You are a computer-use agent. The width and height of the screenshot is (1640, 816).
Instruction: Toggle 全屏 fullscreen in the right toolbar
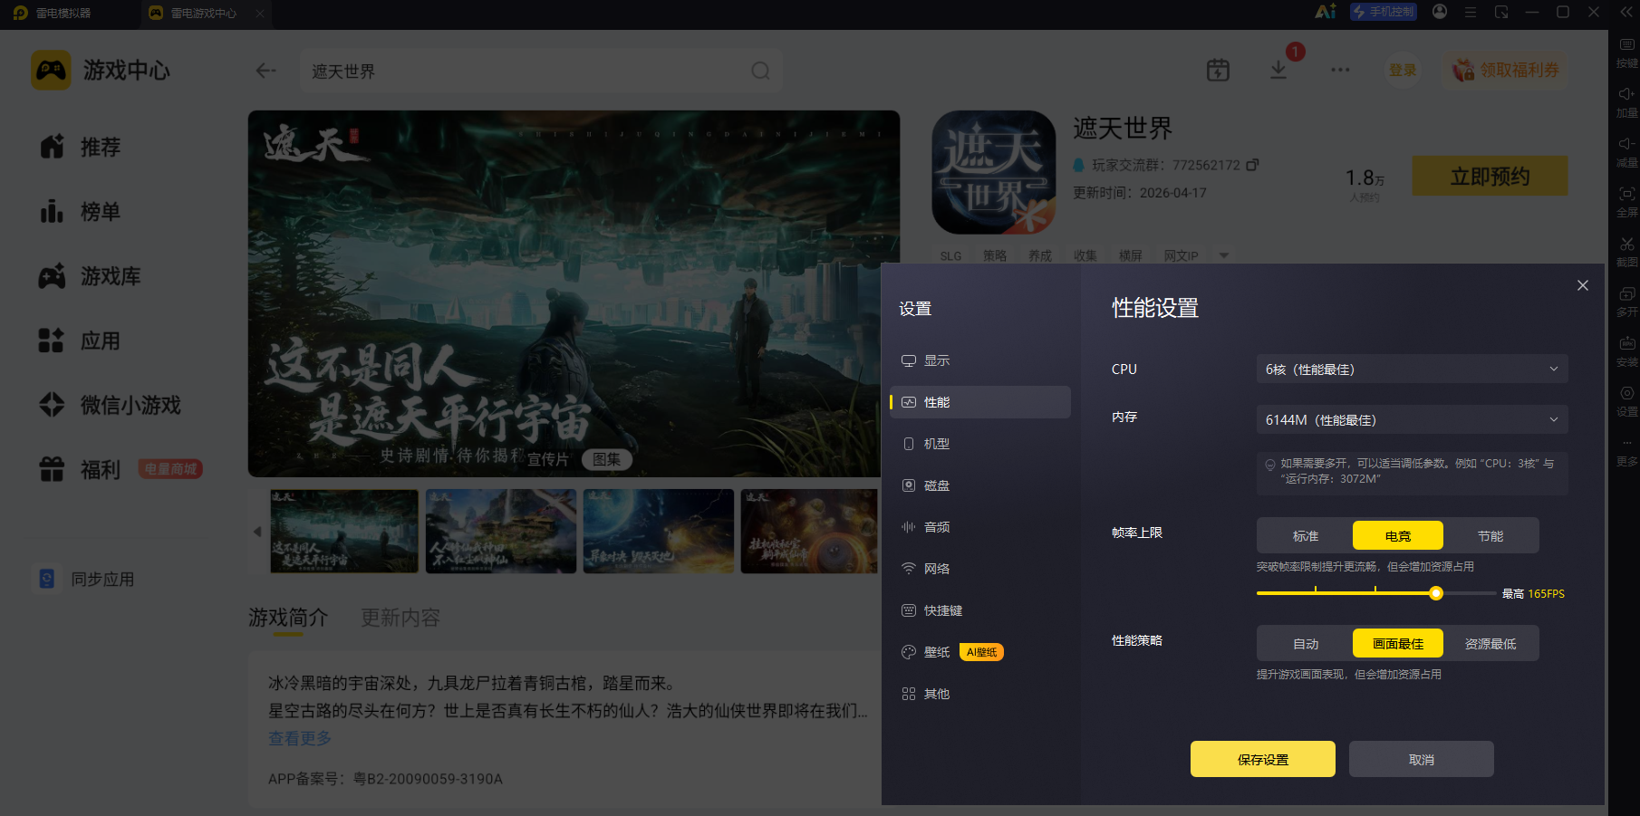coord(1627,203)
